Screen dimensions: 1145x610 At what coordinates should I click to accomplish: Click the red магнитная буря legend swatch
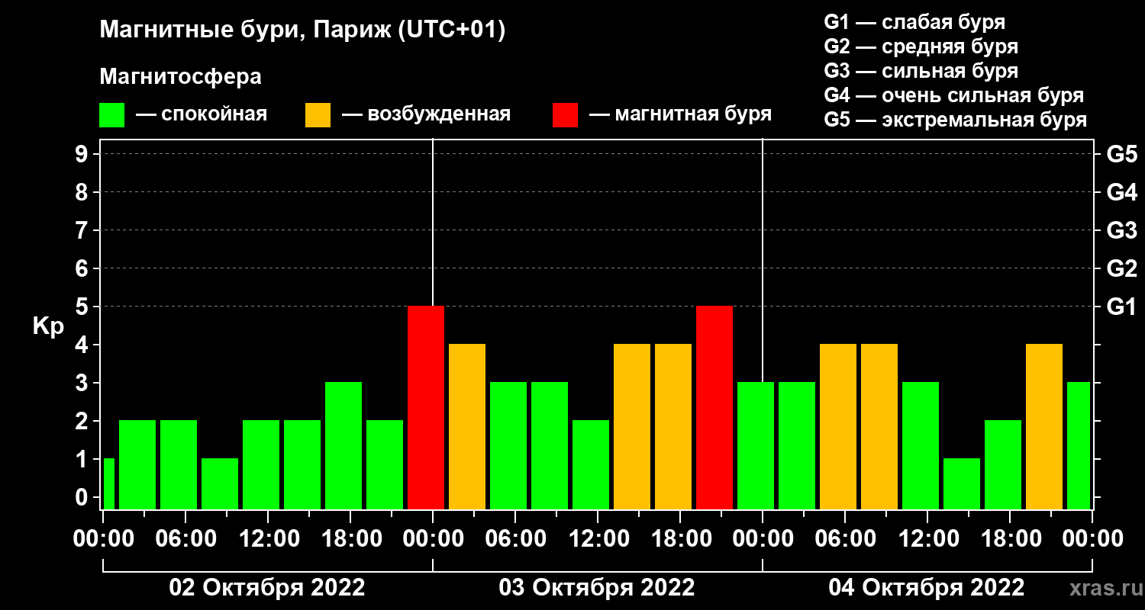click(565, 115)
